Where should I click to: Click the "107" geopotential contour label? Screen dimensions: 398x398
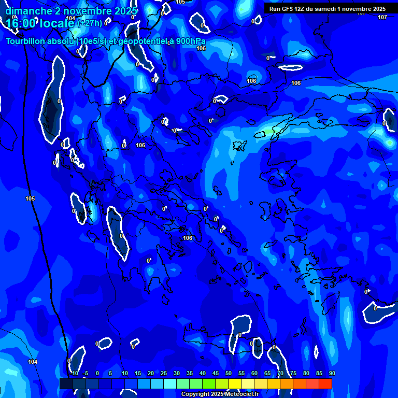coord(382,17)
